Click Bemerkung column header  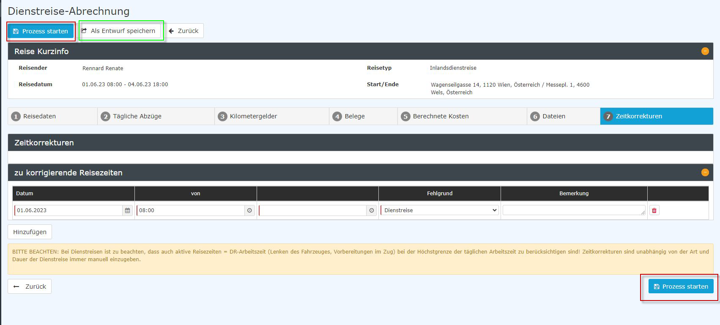(x=574, y=194)
